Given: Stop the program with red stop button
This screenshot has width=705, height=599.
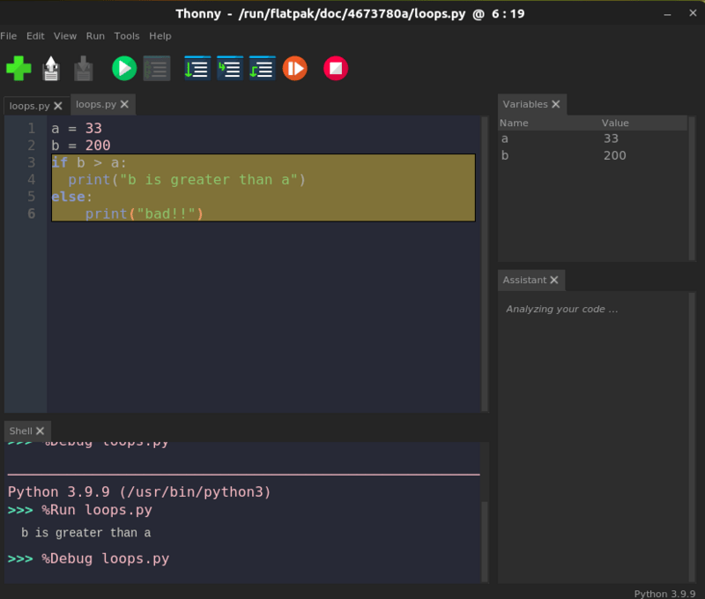Looking at the screenshot, I should point(336,68).
